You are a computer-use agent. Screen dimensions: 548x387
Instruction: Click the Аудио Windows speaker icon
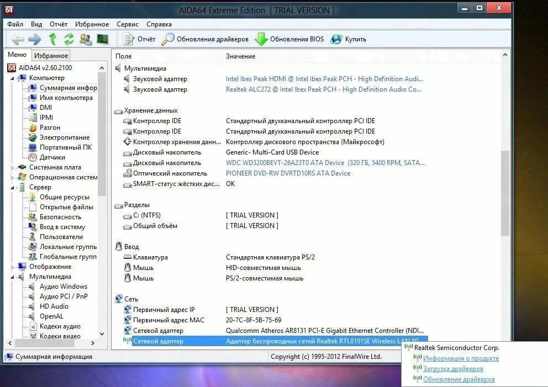[32, 287]
